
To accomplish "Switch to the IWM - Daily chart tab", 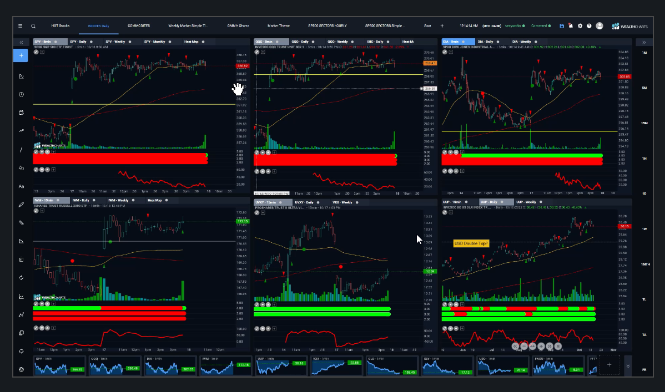I will click(x=80, y=201).
